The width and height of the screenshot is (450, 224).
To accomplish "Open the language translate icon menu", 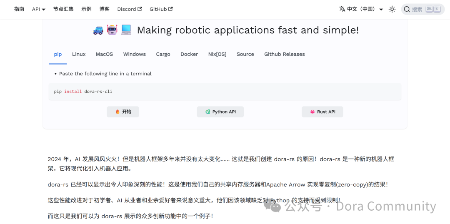I will tap(342, 9).
